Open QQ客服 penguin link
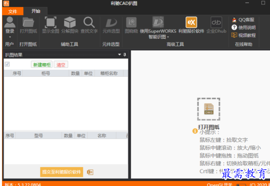 click(243, 20)
